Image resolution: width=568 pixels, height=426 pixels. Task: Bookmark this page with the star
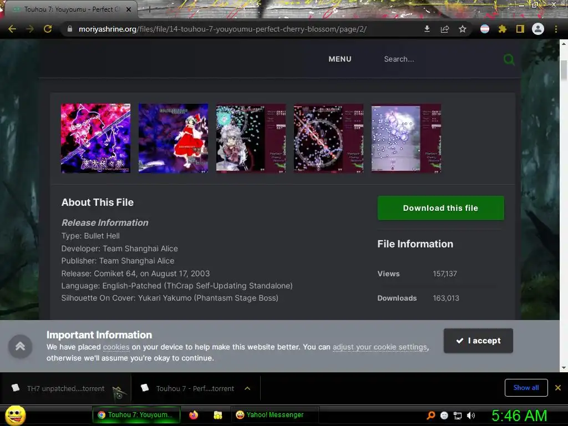pyautogui.click(x=463, y=29)
